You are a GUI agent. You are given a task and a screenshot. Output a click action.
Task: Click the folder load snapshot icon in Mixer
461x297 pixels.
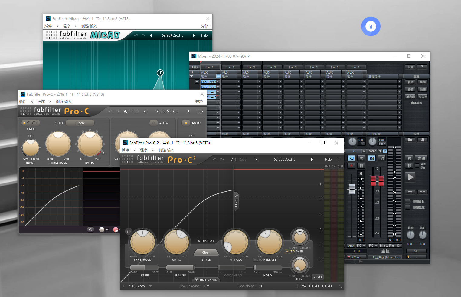pos(410,140)
